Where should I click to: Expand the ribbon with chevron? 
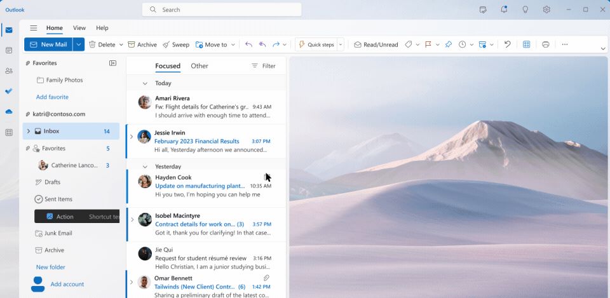click(603, 49)
